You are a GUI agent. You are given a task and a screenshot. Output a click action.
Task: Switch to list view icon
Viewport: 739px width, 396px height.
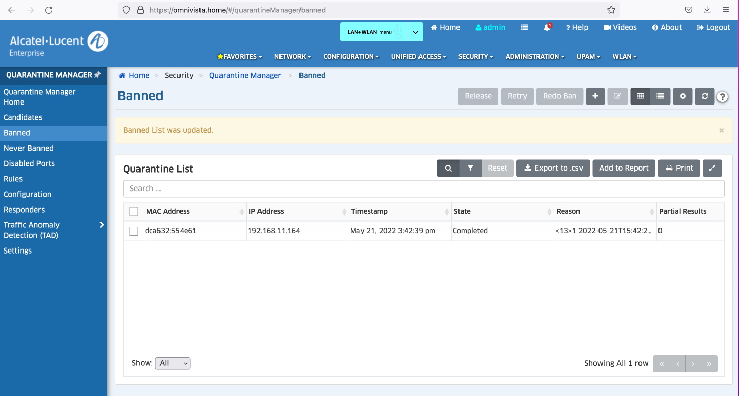tap(660, 96)
